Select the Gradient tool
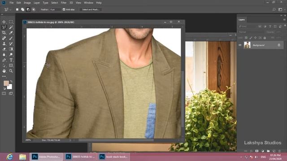Viewport: 287px width, 161px height. (11, 49)
